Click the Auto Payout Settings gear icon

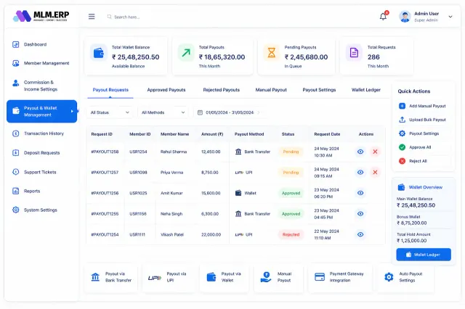click(x=389, y=277)
